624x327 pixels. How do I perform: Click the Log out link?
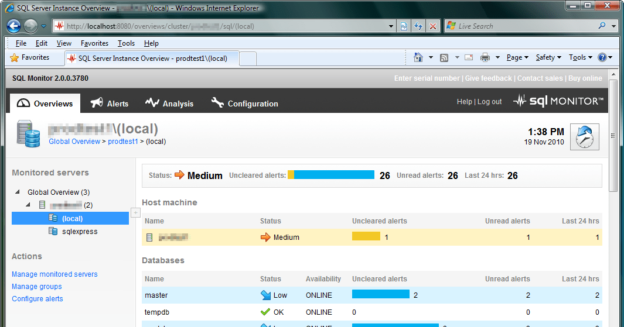489,102
